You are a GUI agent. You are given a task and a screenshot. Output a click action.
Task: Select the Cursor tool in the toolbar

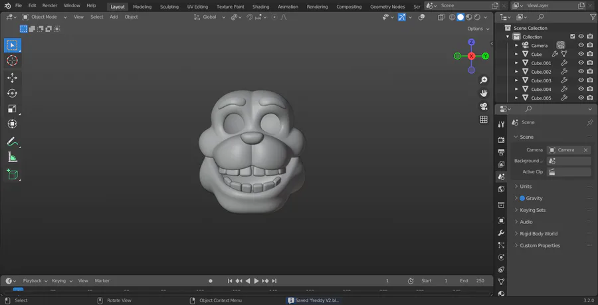pos(12,60)
